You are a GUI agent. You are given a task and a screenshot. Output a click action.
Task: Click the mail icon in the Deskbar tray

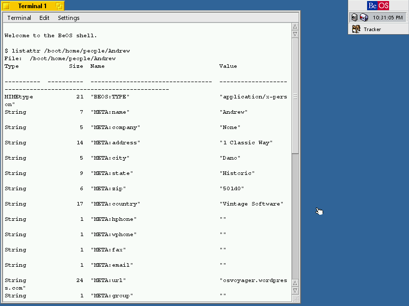tap(363, 17)
